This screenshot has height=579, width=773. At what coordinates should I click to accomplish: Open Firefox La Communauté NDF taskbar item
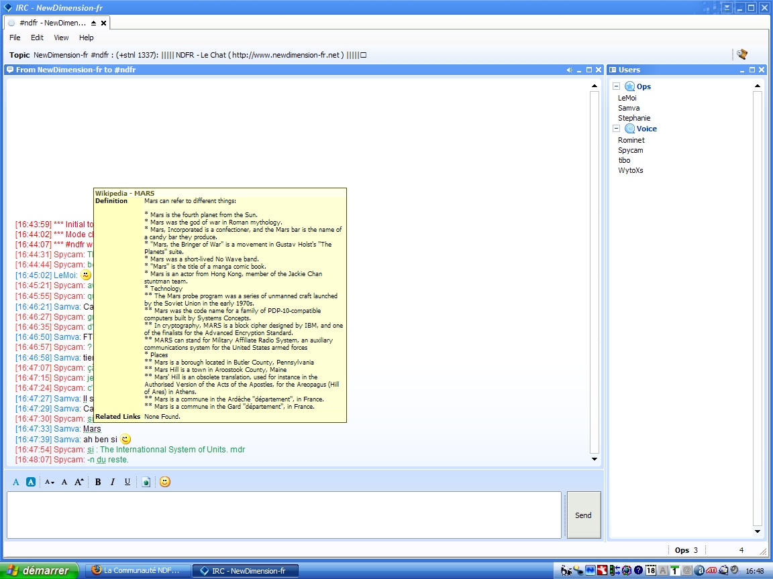[138, 571]
